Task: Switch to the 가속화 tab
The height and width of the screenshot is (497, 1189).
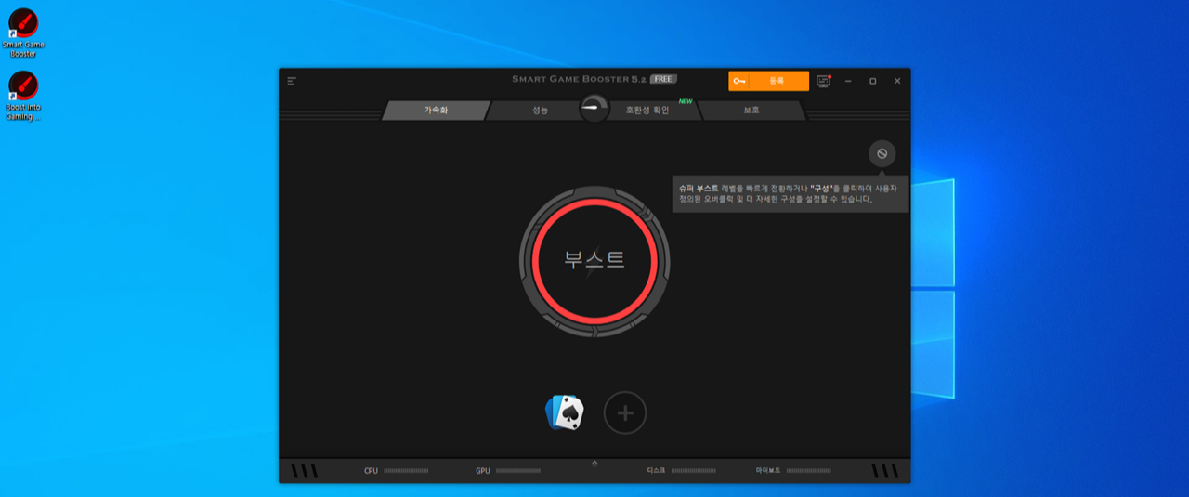Action: point(436,111)
